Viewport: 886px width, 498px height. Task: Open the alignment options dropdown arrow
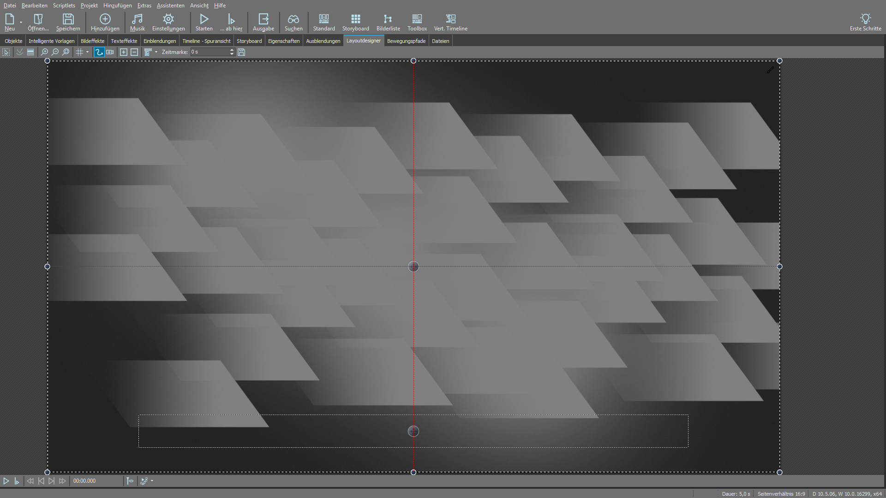point(156,52)
